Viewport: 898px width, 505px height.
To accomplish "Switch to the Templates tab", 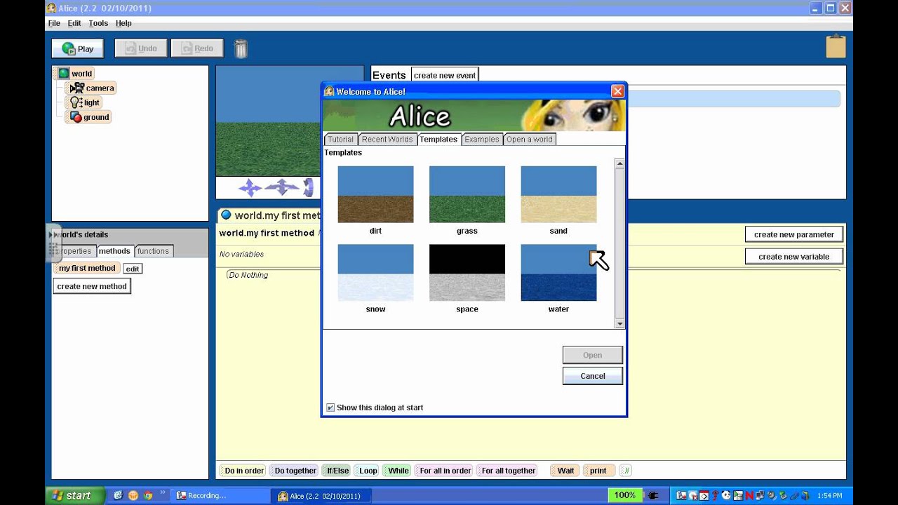I will click(438, 139).
